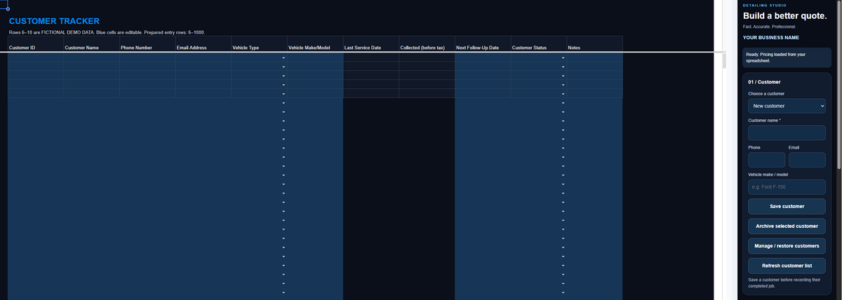842x300 pixels.
Task: Click the Vehicle make / model field
Action: 787,186
